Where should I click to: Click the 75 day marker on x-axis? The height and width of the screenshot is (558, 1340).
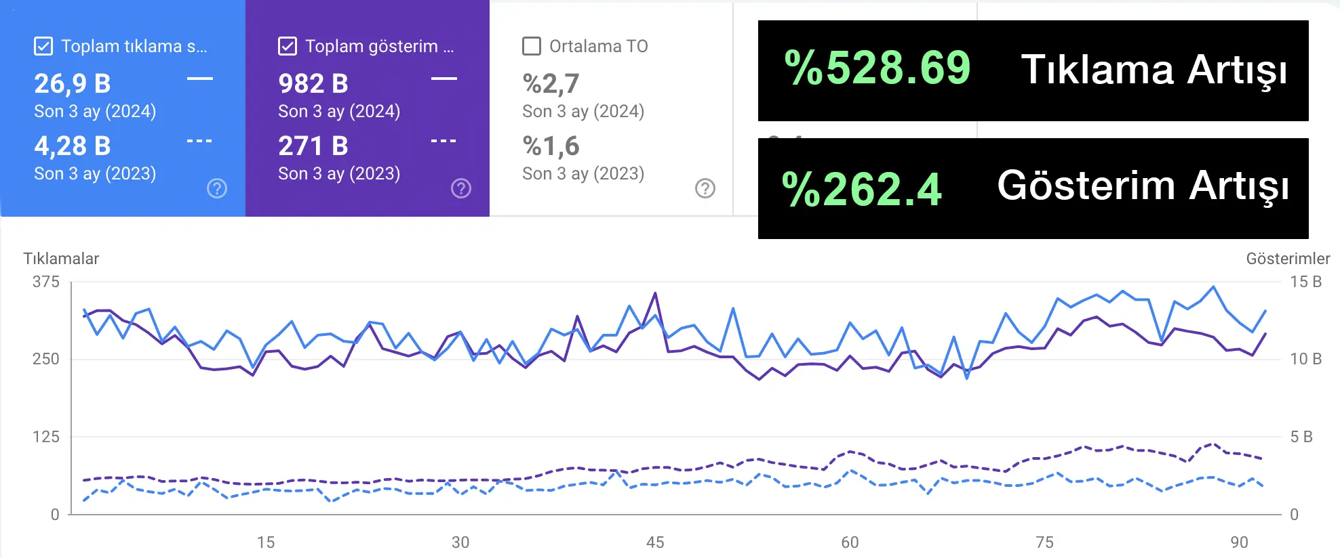1044,542
